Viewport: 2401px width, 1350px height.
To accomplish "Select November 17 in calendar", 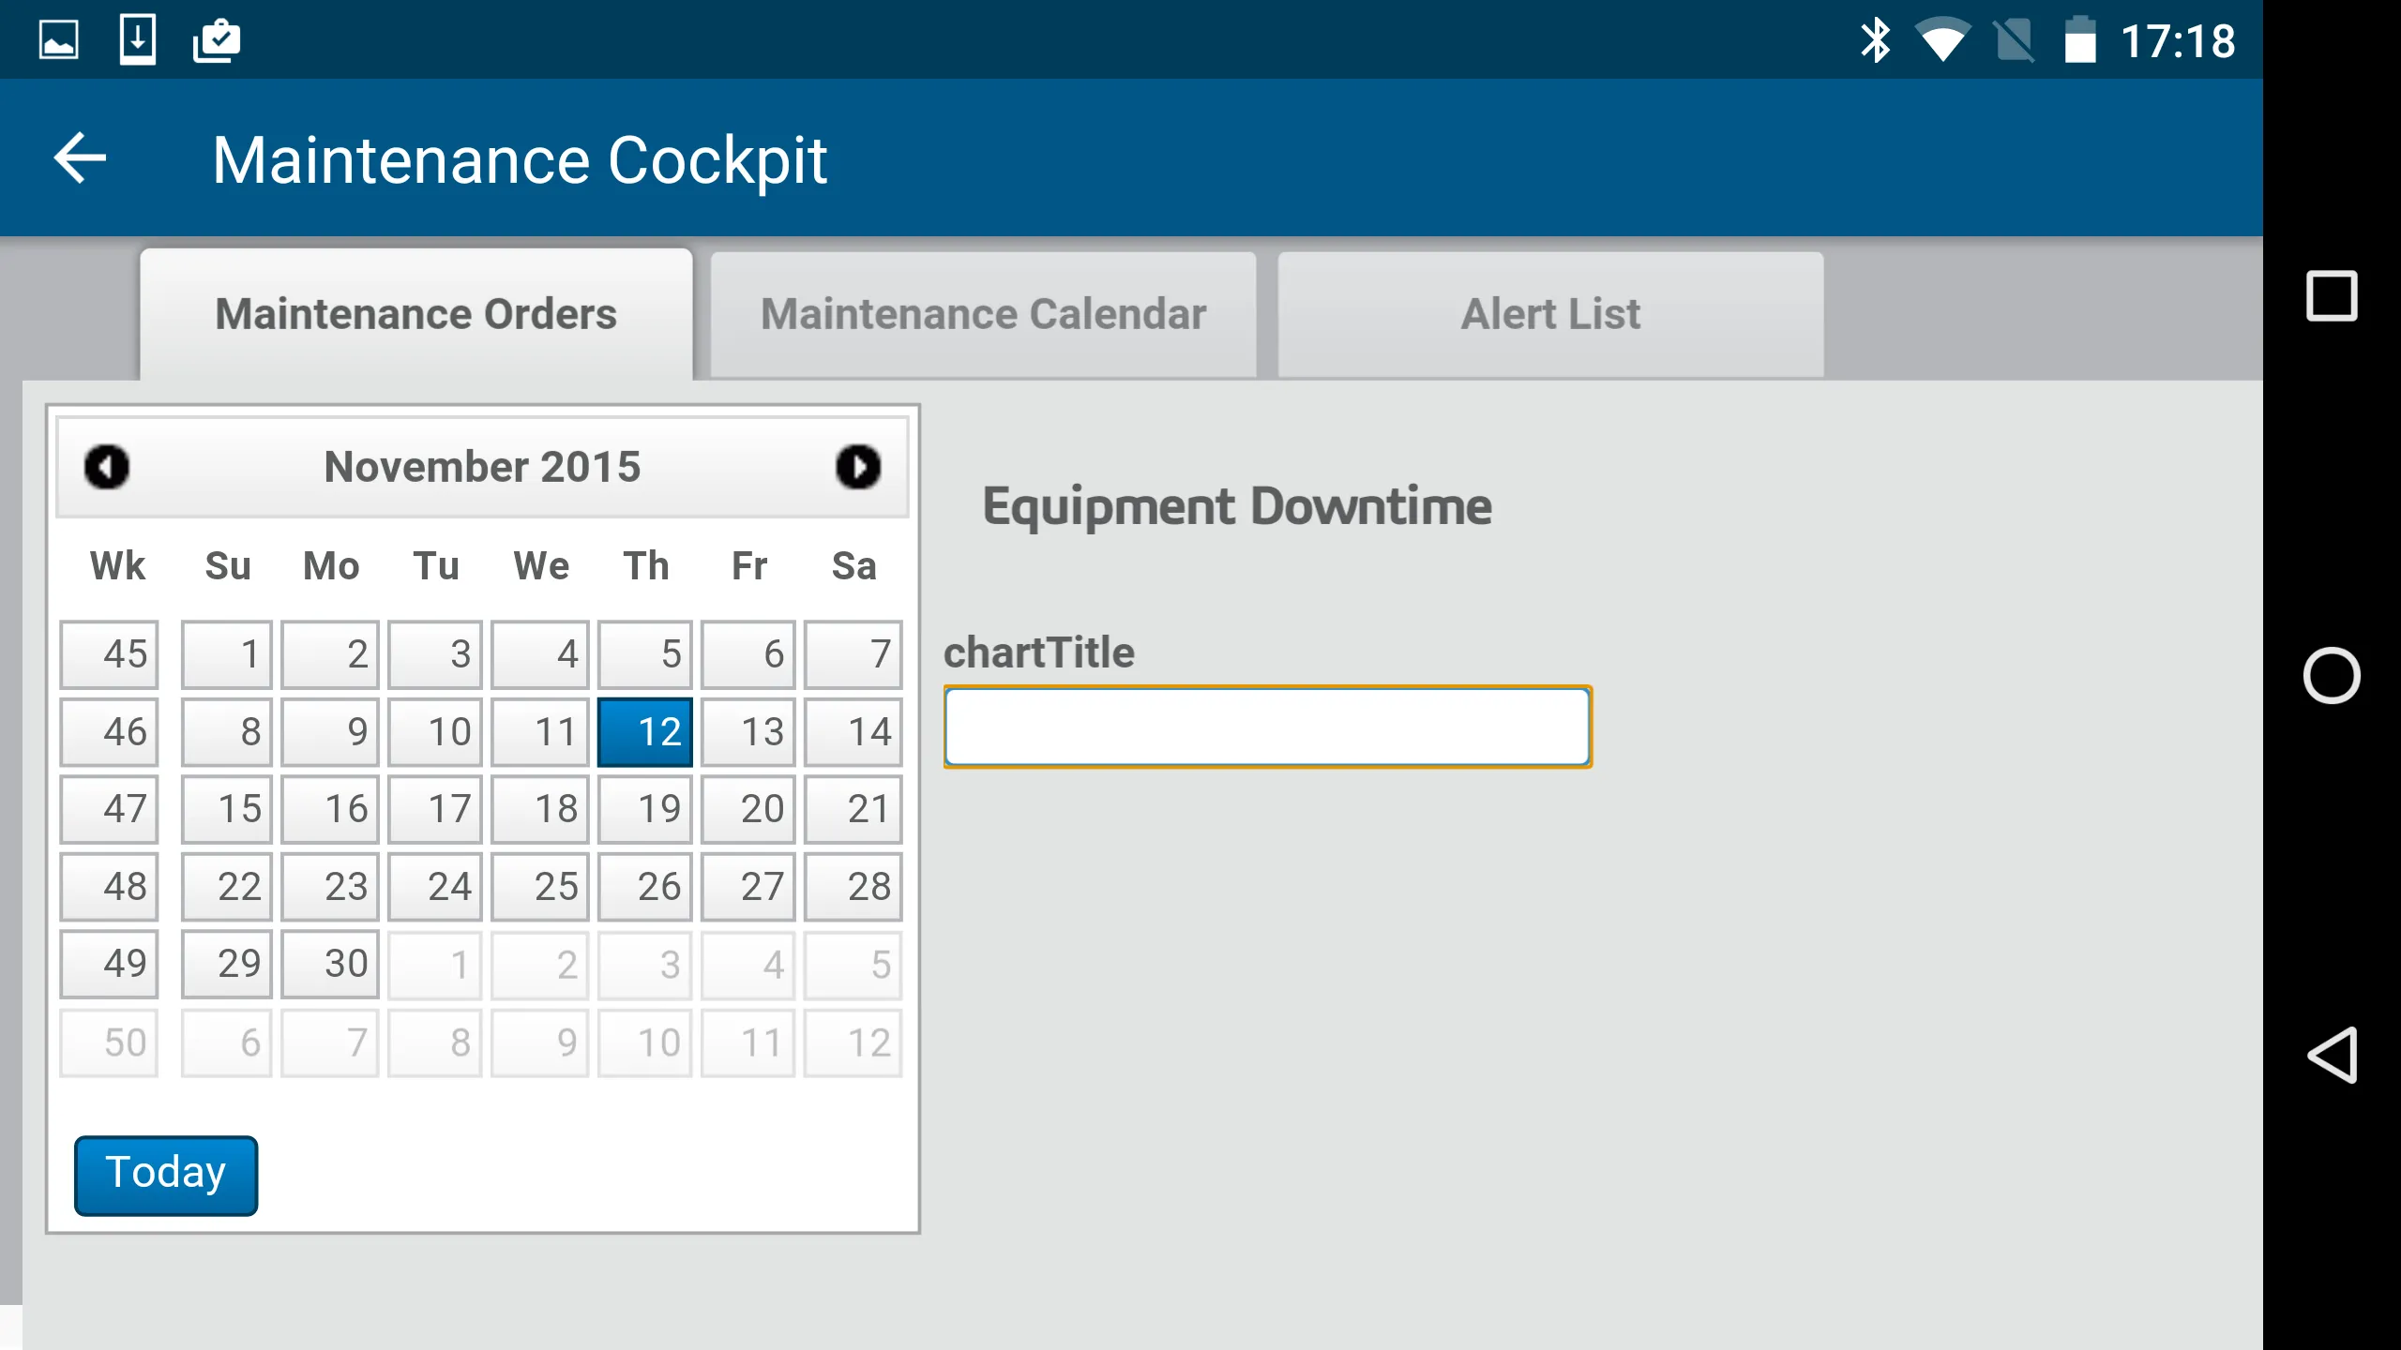I will point(435,809).
